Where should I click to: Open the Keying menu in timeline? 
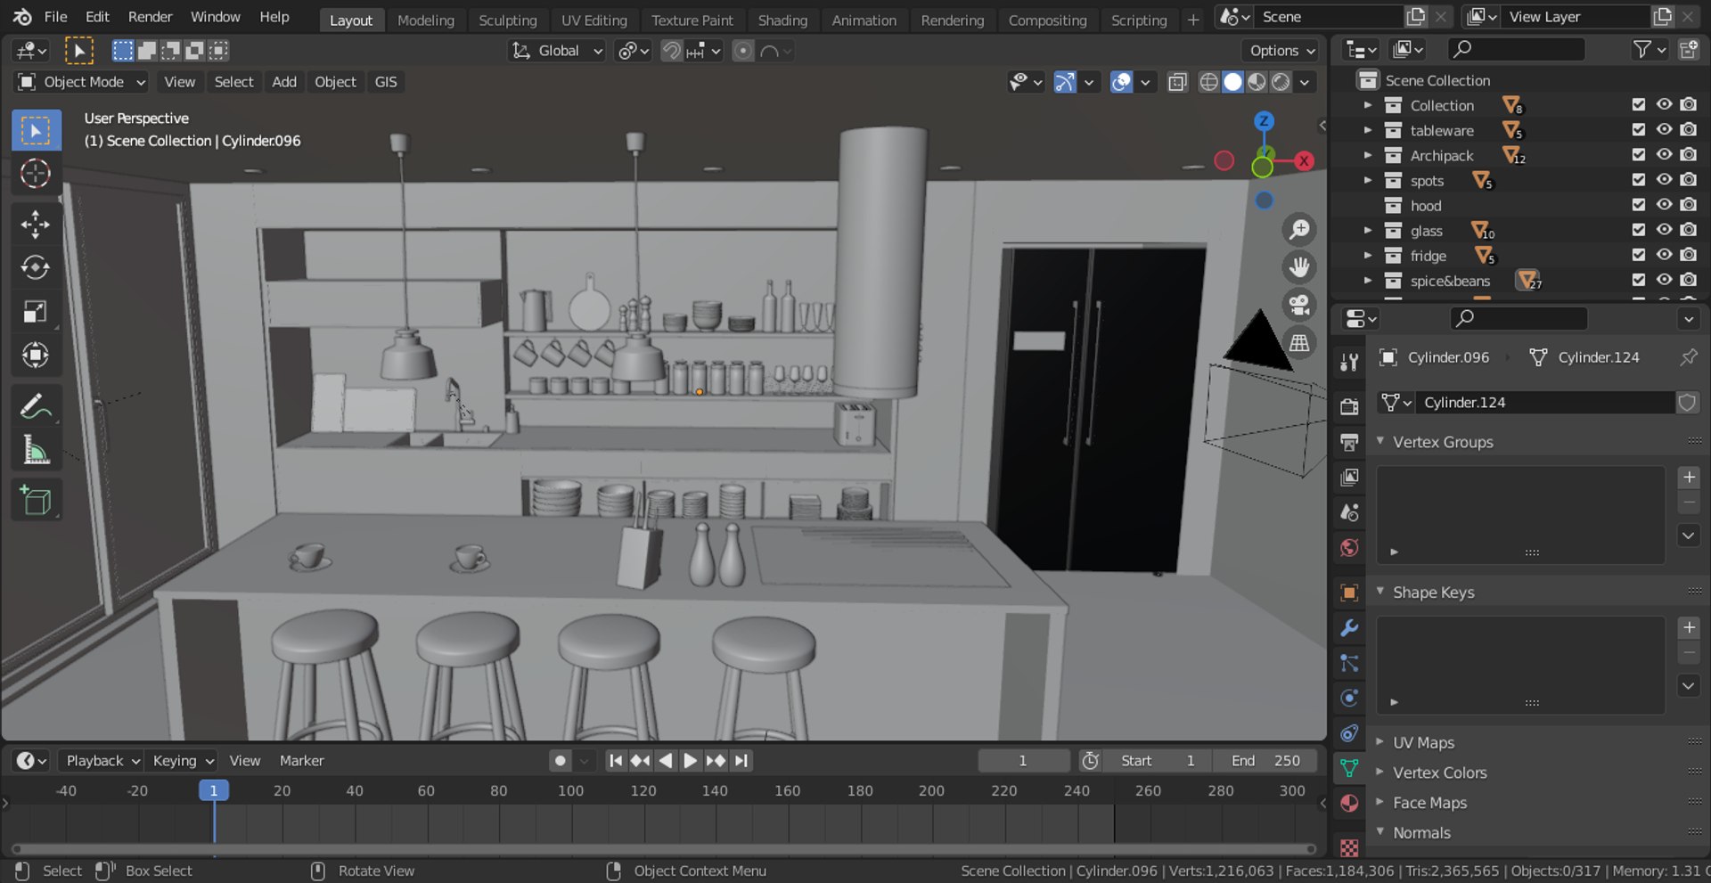pyautogui.click(x=182, y=761)
